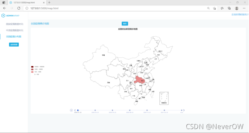Image resolution: width=249 pixels, height=133 pixels.
Task: Open 中美疫情数据对比 sidebar item
Action: tap(15, 30)
